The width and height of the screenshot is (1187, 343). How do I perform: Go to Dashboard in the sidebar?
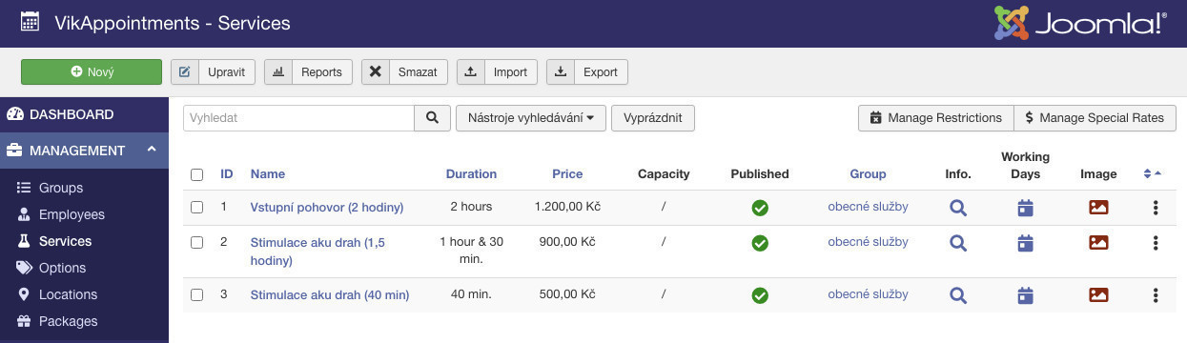coord(84,114)
